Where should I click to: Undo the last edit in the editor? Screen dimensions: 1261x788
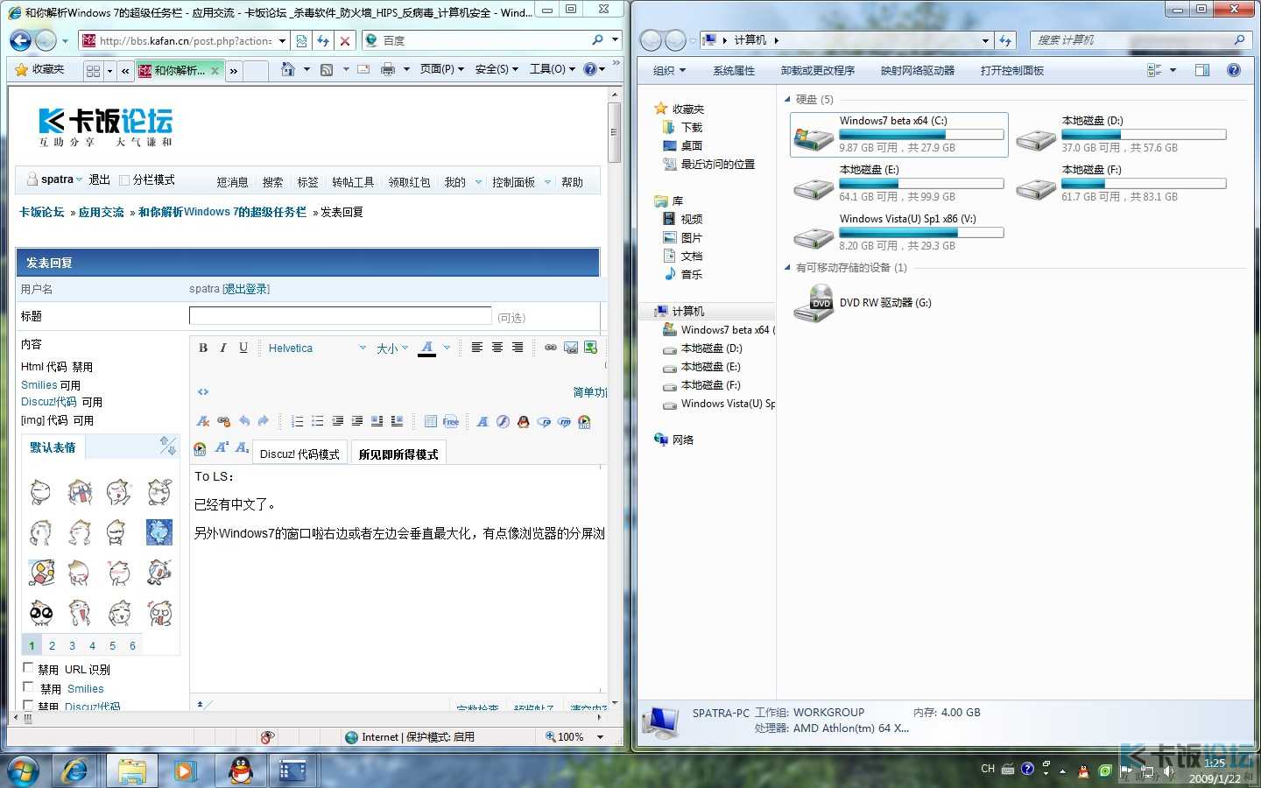point(244,421)
